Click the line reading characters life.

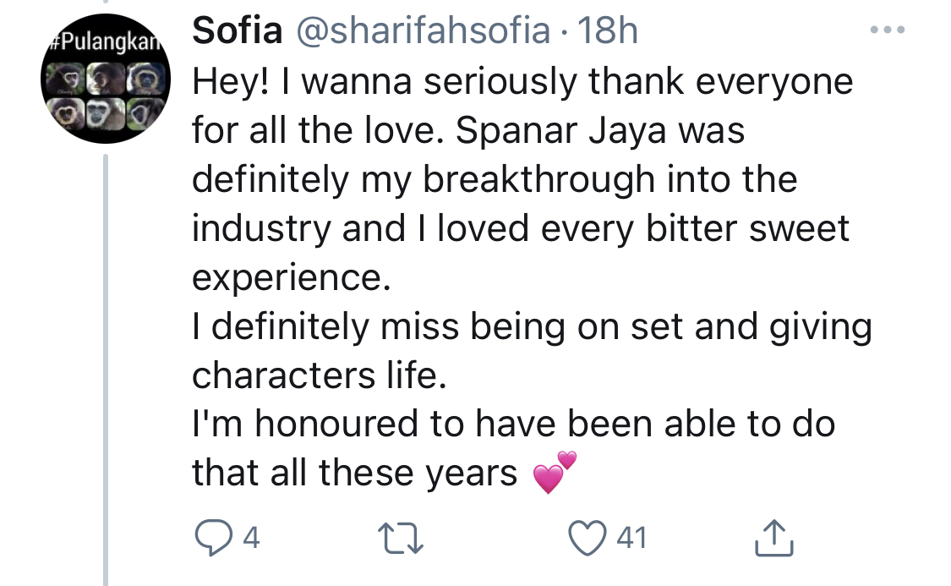click(318, 375)
